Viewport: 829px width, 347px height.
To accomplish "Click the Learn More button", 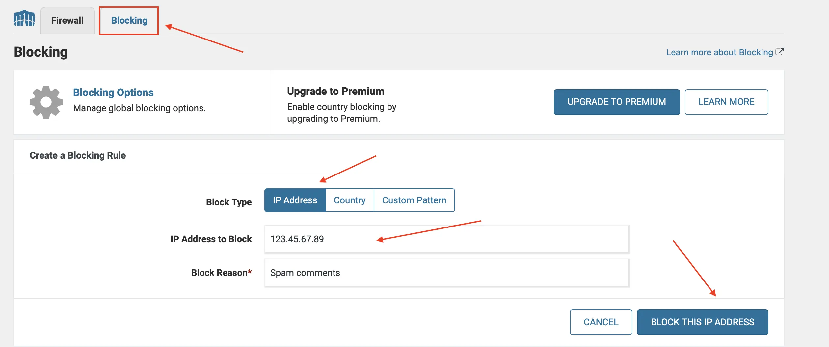I will (x=726, y=102).
